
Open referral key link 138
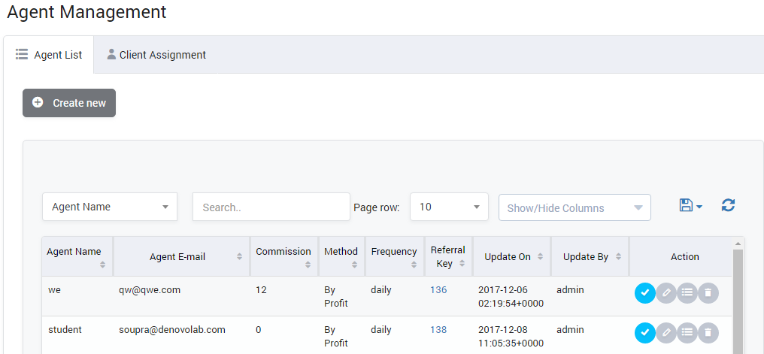[438, 330]
